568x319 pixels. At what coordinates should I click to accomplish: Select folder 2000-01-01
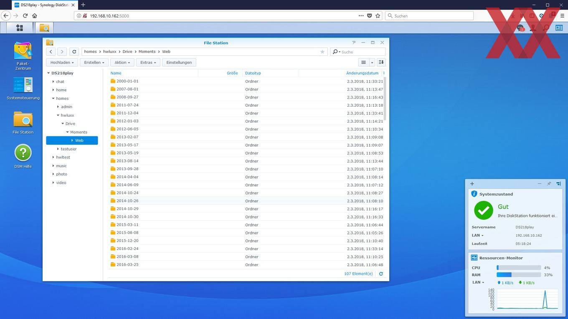tap(246, 81)
